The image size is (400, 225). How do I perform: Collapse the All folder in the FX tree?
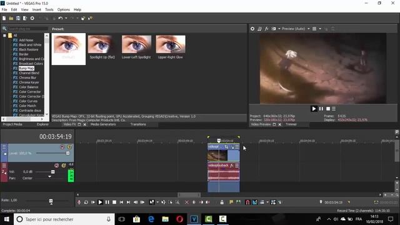tap(4, 36)
